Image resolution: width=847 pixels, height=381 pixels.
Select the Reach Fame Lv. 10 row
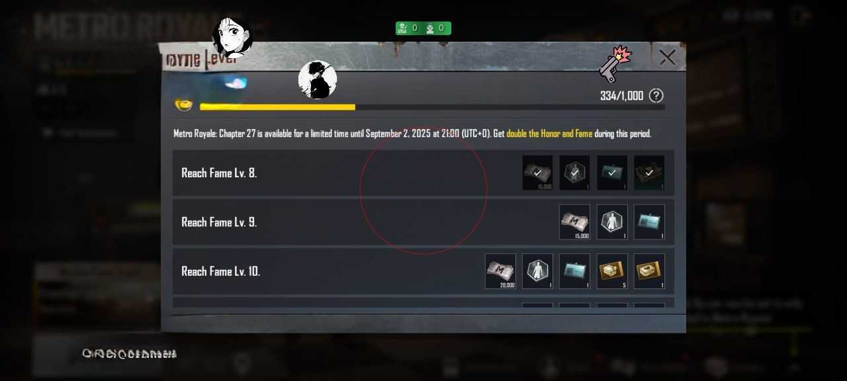(x=423, y=271)
